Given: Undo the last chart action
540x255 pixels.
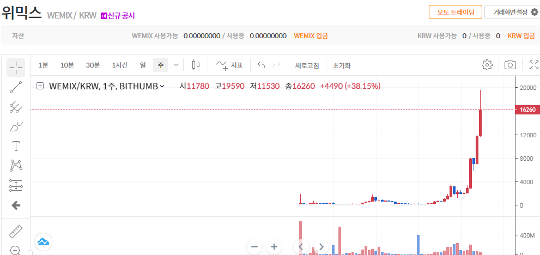Looking at the screenshot, I should (262, 65).
